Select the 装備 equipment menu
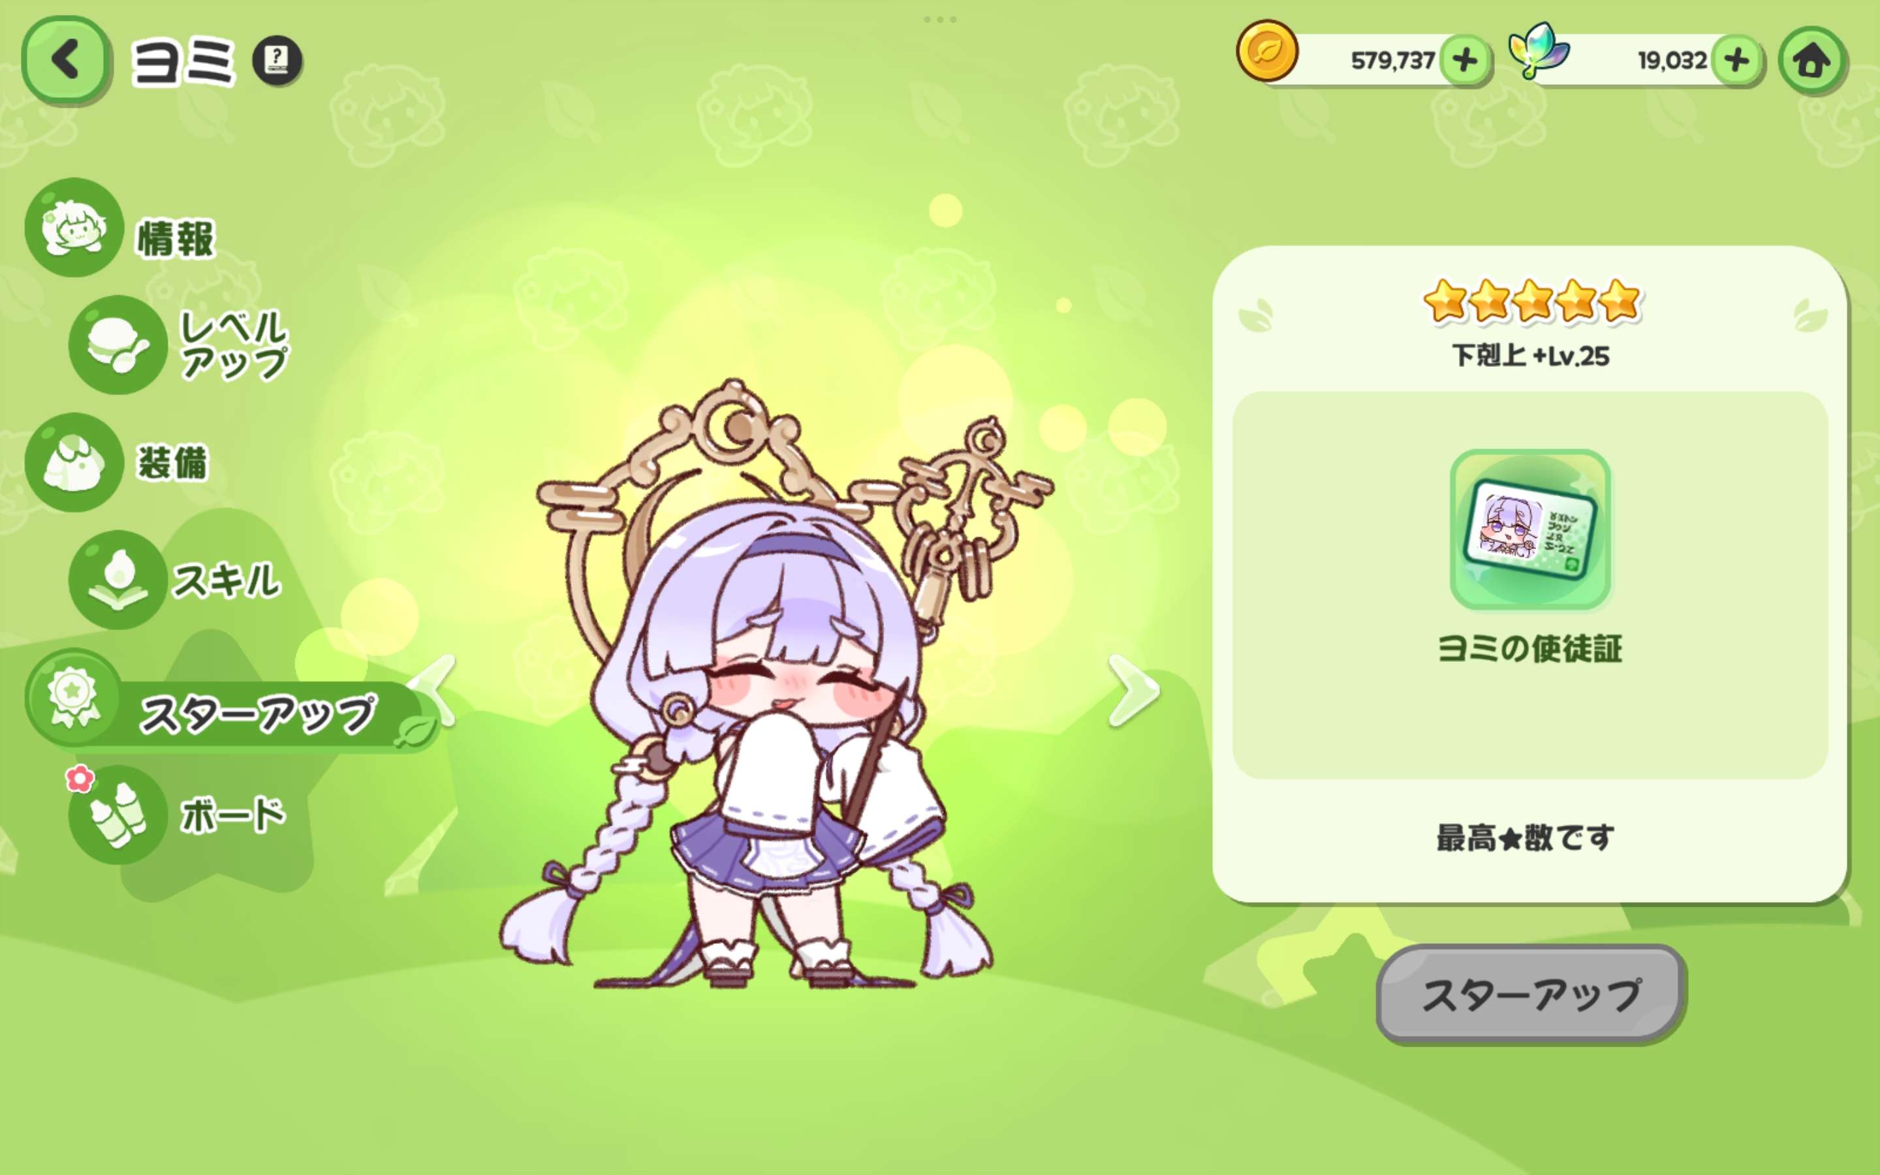 pyautogui.click(x=118, y=462)
